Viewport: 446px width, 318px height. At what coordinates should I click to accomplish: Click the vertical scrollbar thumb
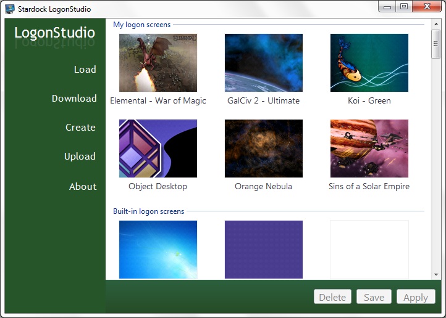[x=435, y=44]
